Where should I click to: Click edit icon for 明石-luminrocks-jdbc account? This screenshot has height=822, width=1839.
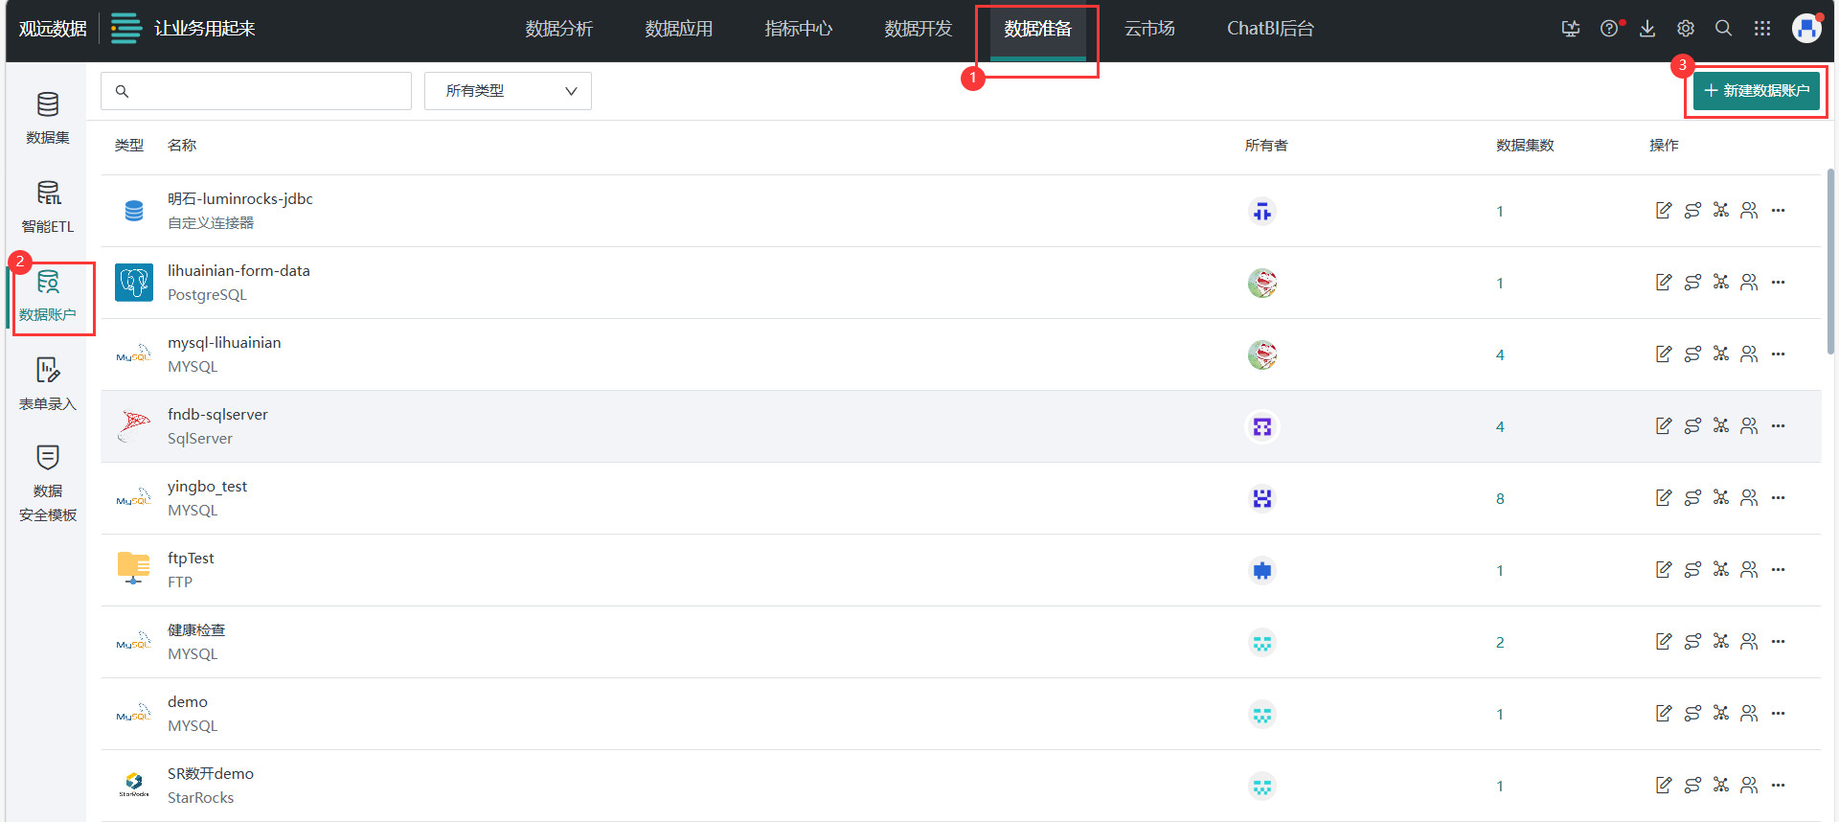tap(1664, 211)
